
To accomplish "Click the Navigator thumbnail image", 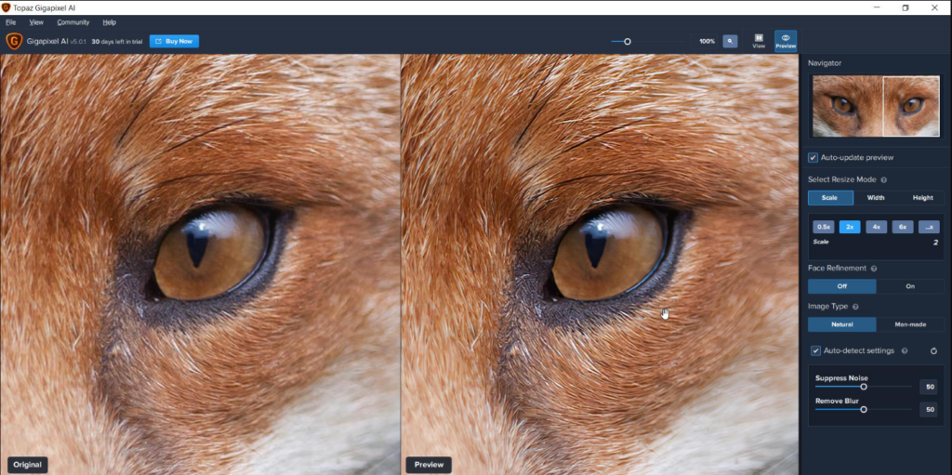I will (x=876, y=106).
